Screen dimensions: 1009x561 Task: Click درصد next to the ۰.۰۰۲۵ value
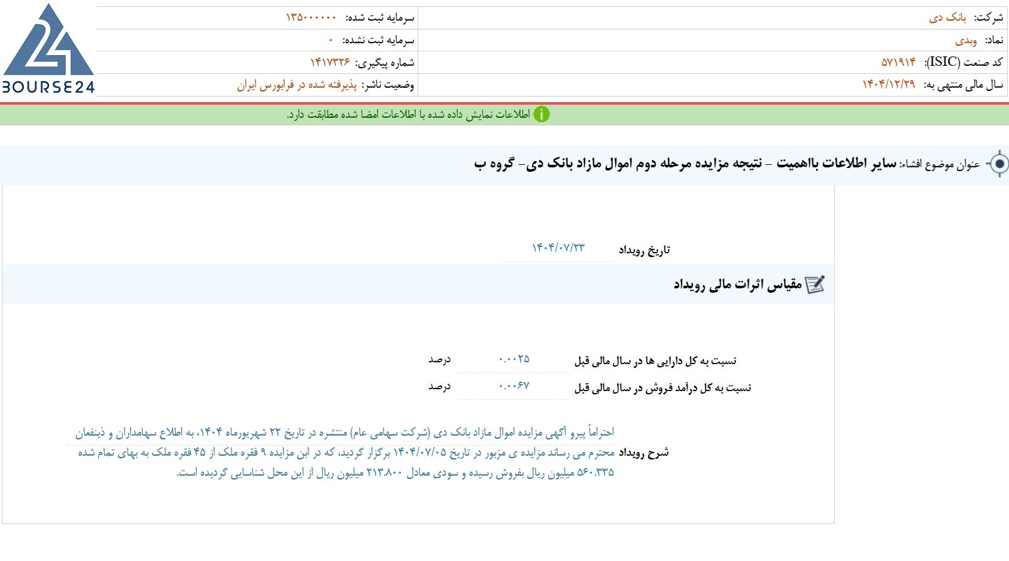440,359
